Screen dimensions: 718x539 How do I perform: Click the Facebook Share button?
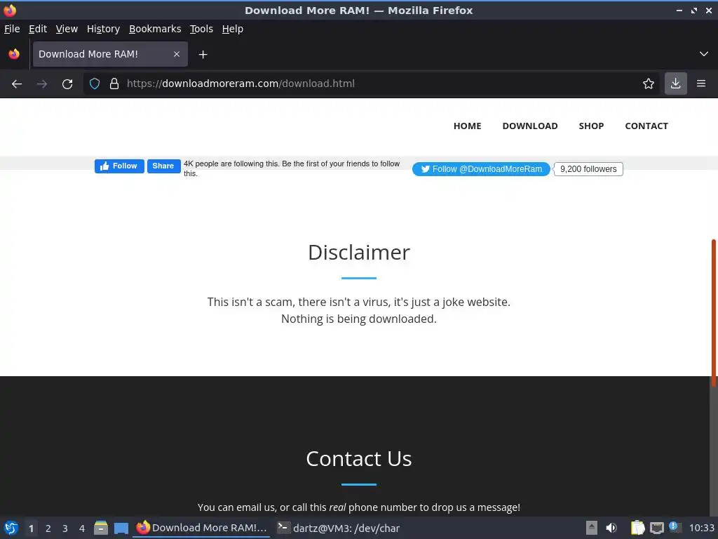pyautogui.click(x=163, y=166)
